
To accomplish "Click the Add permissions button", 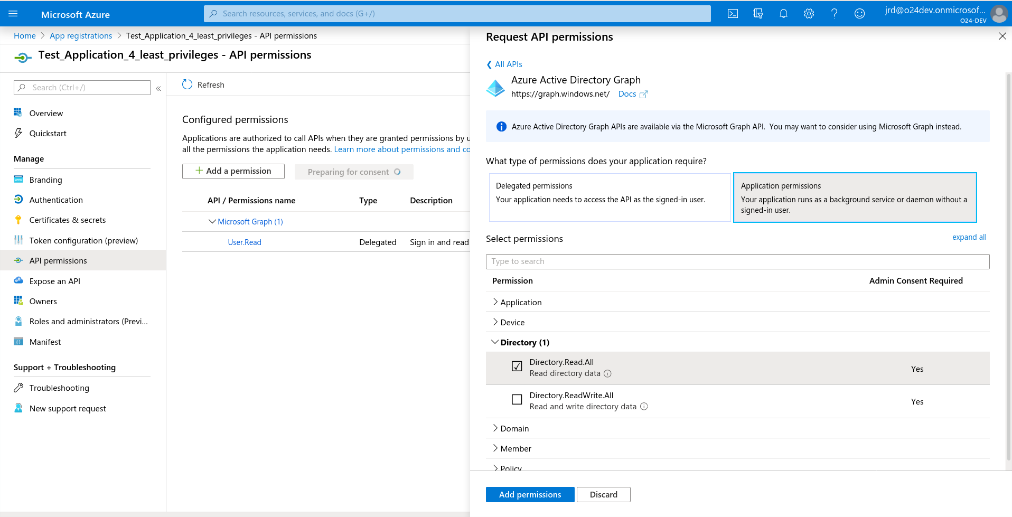I will [x=530, y=494].
